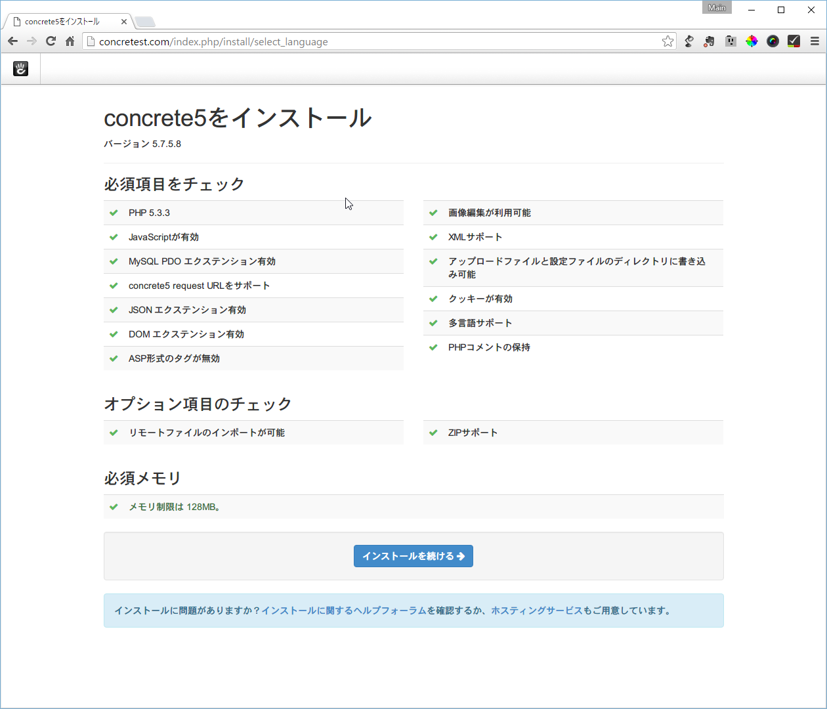Open the Chrome hamburger menu
The width and height of the screenshot is (827, 709).
point(815,41)
